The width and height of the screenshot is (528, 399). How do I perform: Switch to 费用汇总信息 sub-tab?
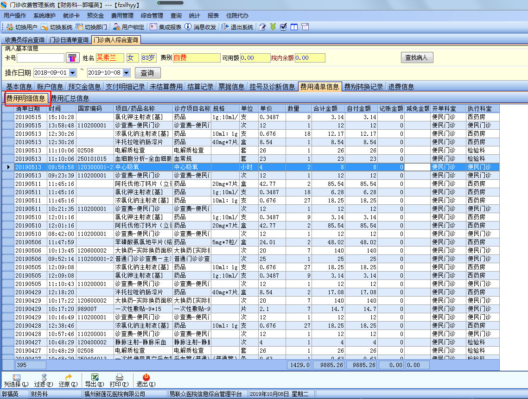[70, 98]
